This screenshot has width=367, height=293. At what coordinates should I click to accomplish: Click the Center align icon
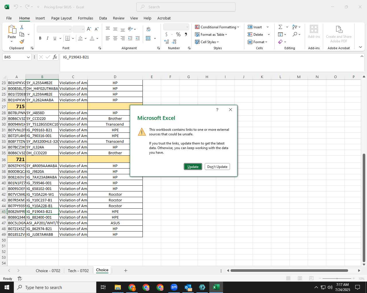point(115,38)
